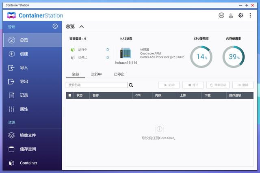The height and width of the screenshot is (173, 260).
Task: Open 记录 in the sidebar
Action: point(32,95)
